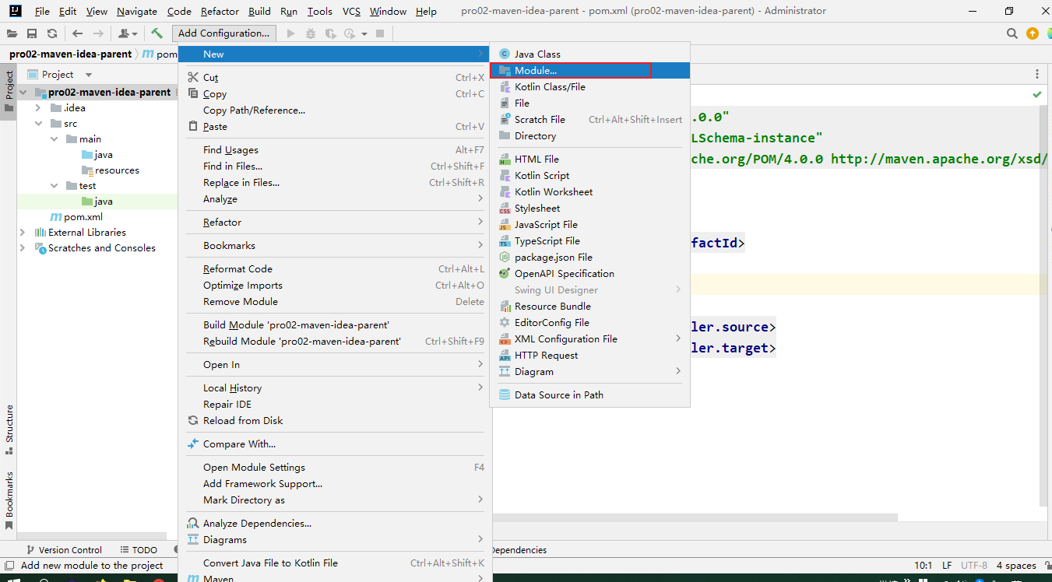The width and height of the screenshot is (1052, 582).
Task: Choose HTTP Request in New submenu
Action: (x=589, y=355)
